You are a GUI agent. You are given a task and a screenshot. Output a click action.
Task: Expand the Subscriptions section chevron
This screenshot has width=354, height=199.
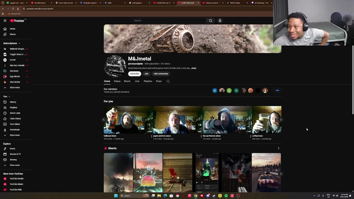click(19, 43)
